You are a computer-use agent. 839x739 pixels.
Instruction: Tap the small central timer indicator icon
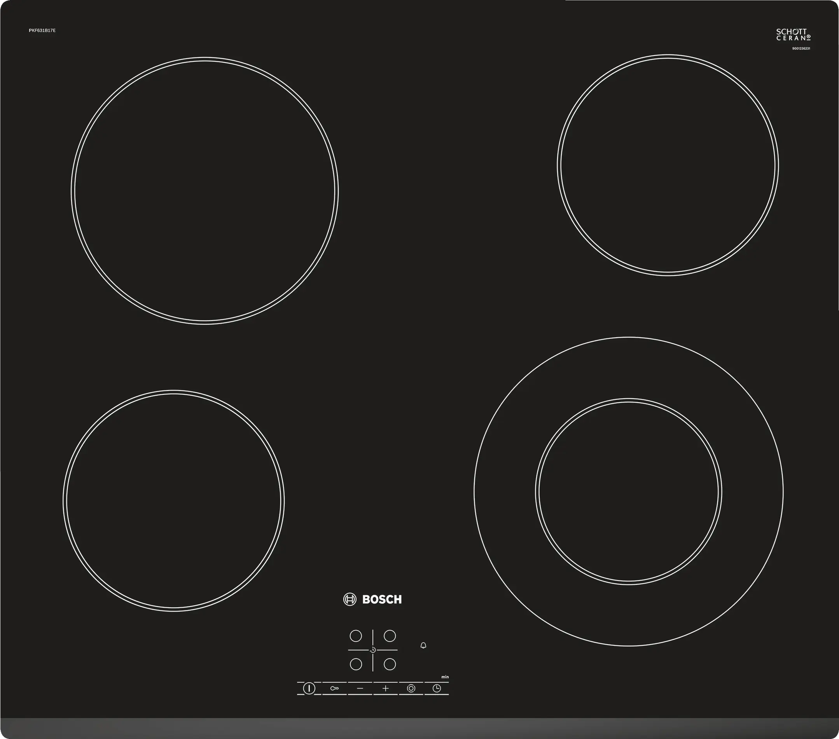click(373, 650)
